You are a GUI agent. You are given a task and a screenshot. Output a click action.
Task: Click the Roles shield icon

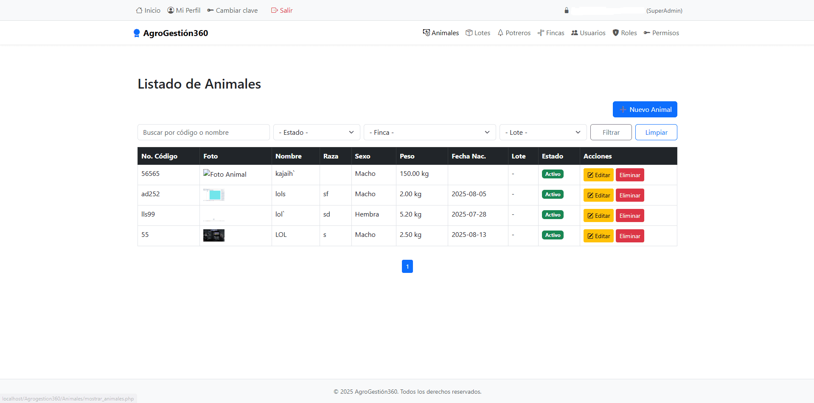point(615,33)
